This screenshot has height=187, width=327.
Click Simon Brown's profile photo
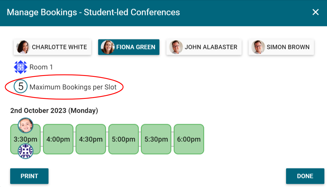[x=258, y=47]
